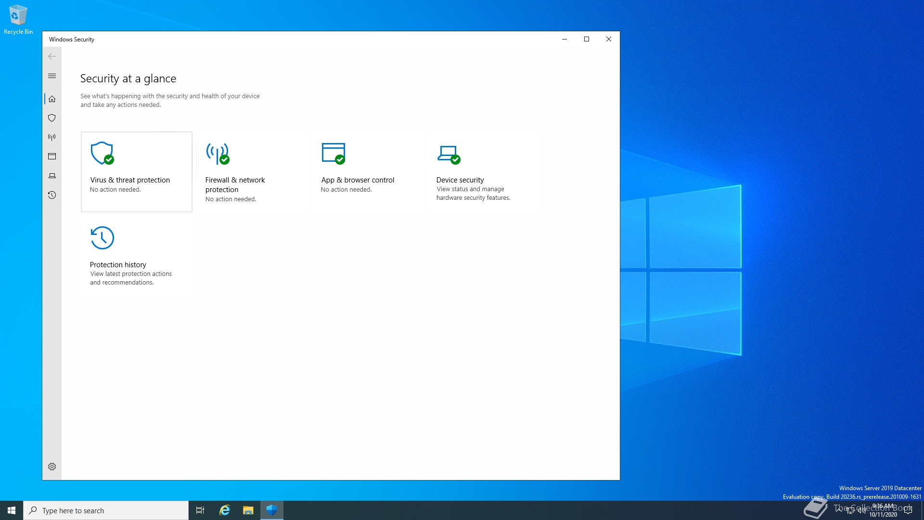Click the taskbar search box
The image size is (924, 520).
106,510
